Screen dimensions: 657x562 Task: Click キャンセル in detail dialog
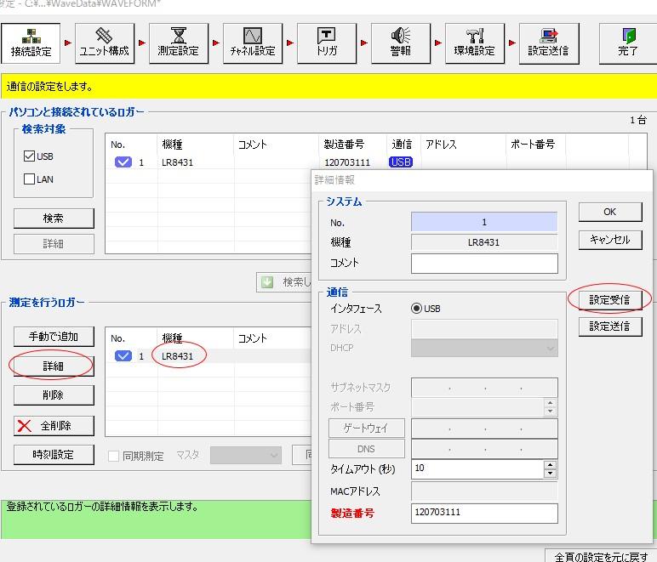coord(610,240)
